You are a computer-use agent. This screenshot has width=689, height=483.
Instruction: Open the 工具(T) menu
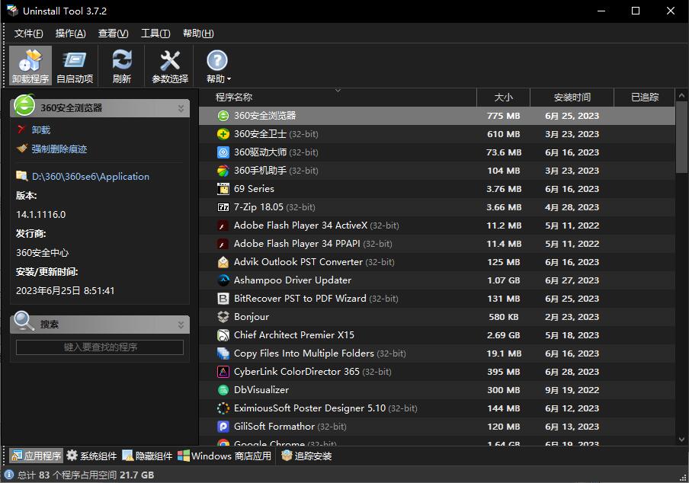click(x=155, y=34)
